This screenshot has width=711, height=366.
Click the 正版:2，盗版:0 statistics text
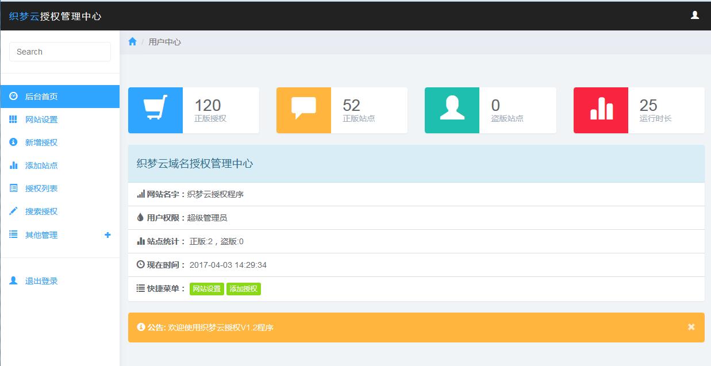click(217, 241)
